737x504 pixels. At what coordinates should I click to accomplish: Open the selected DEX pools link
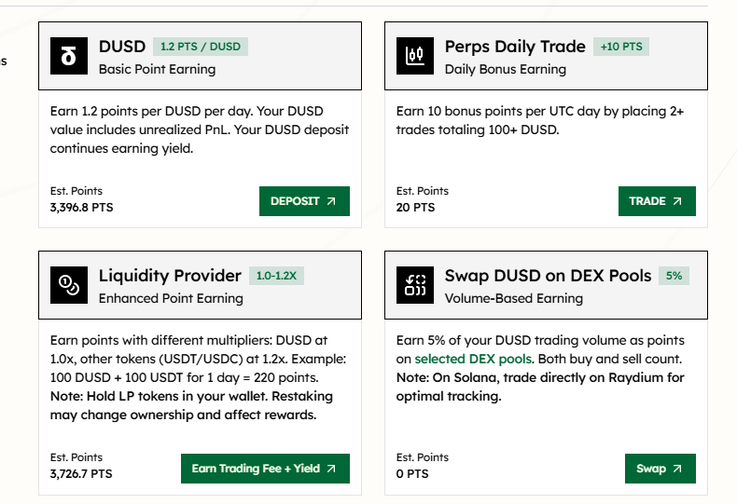(473, 359)
